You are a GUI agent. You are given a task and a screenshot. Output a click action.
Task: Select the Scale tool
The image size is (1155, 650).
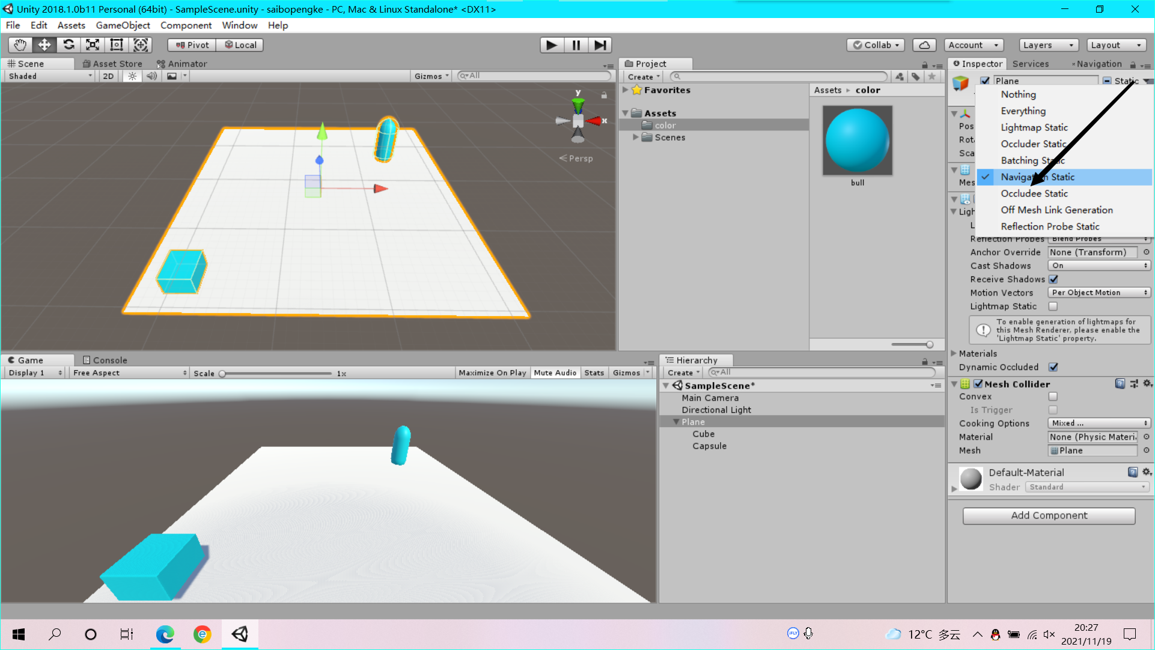(x=92, y=44)
